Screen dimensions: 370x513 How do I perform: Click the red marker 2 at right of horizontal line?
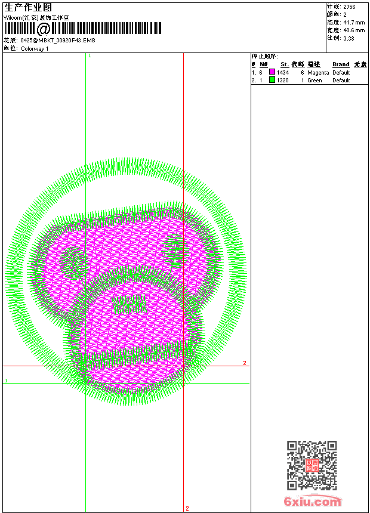244,363
